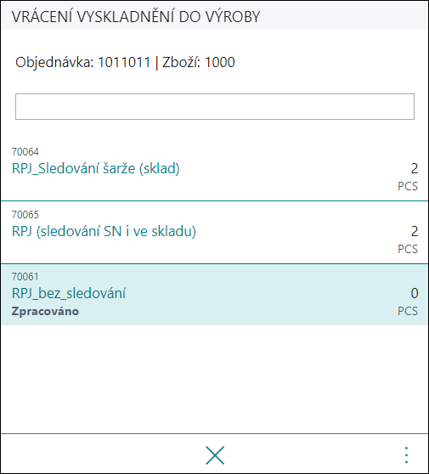Click item number 70065
429x474 pixels.
[25, 215]
